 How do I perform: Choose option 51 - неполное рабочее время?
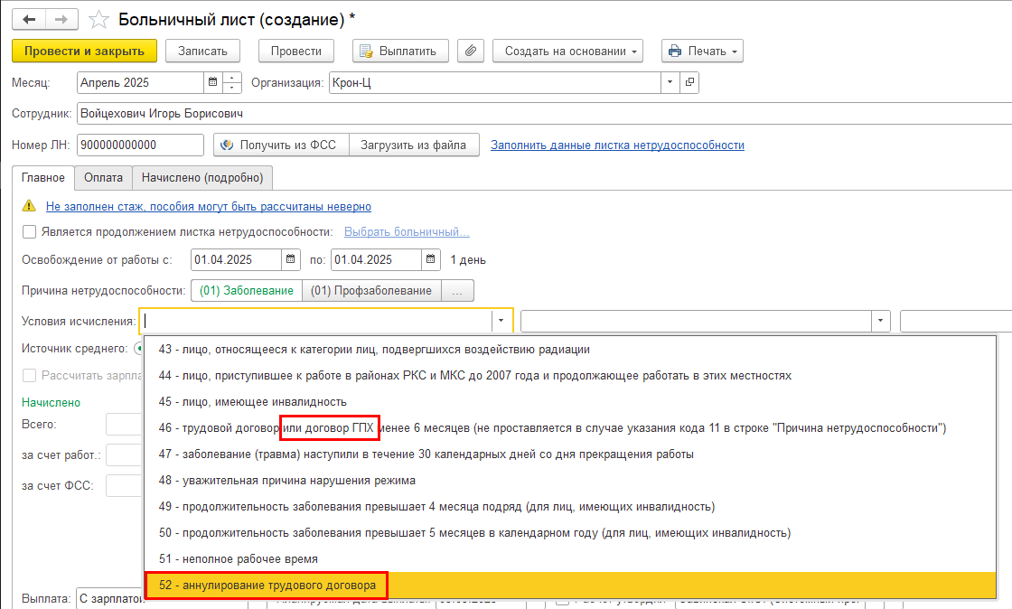[570, 558]
